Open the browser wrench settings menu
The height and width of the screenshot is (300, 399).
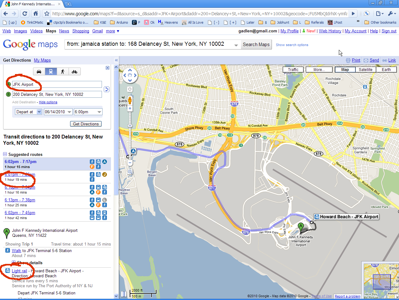(392, 13)
